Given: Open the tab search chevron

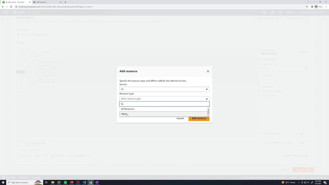Looking at the screenshot, I should click(308, 2).
